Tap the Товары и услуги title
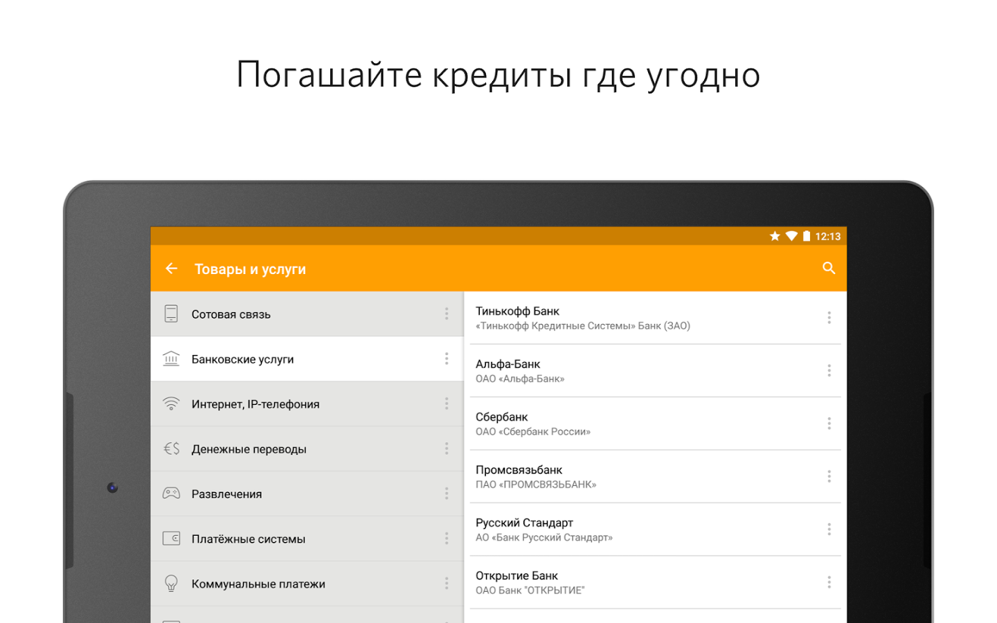This screenshot has height=623, width=997. point(250,269)
